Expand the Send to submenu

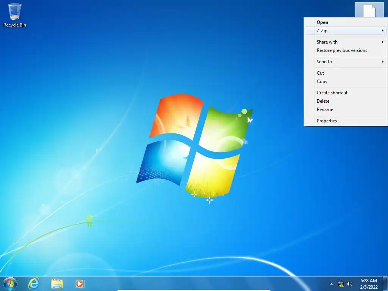[346, 62]
